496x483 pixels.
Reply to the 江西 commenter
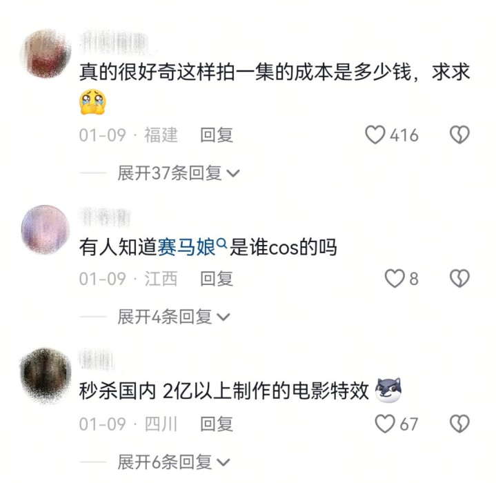coord(217,279)
